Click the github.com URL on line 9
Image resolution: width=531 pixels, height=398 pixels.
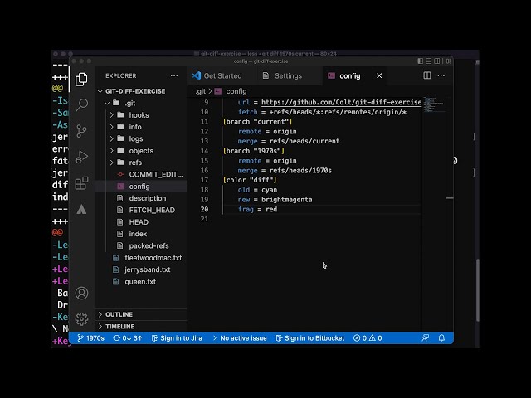[x=341, y=102]
